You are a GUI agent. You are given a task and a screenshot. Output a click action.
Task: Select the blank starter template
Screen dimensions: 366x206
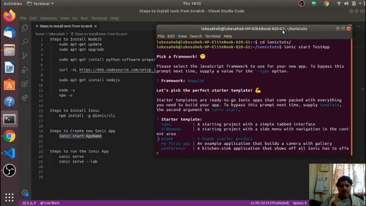[167, 138]
